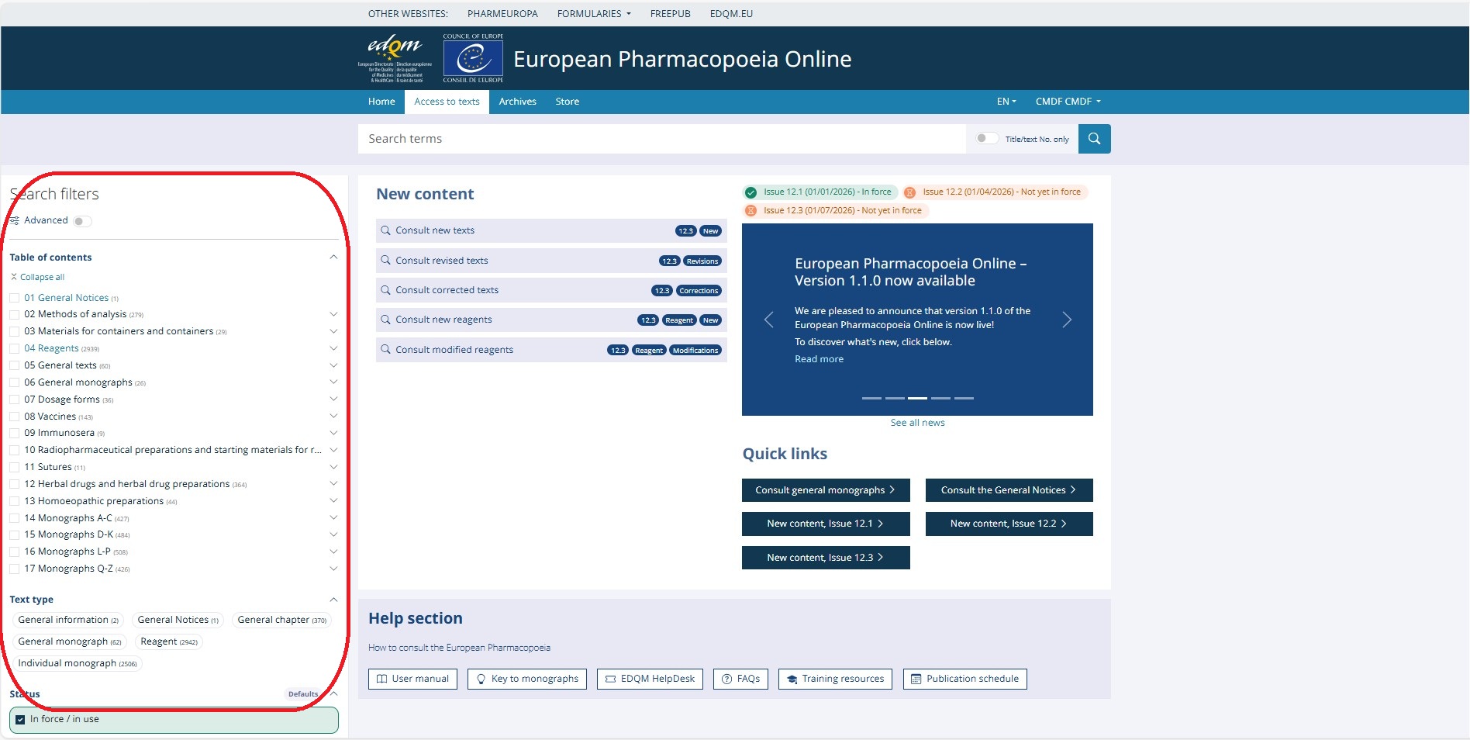Open the See all news link

click(x=917, y=423)
